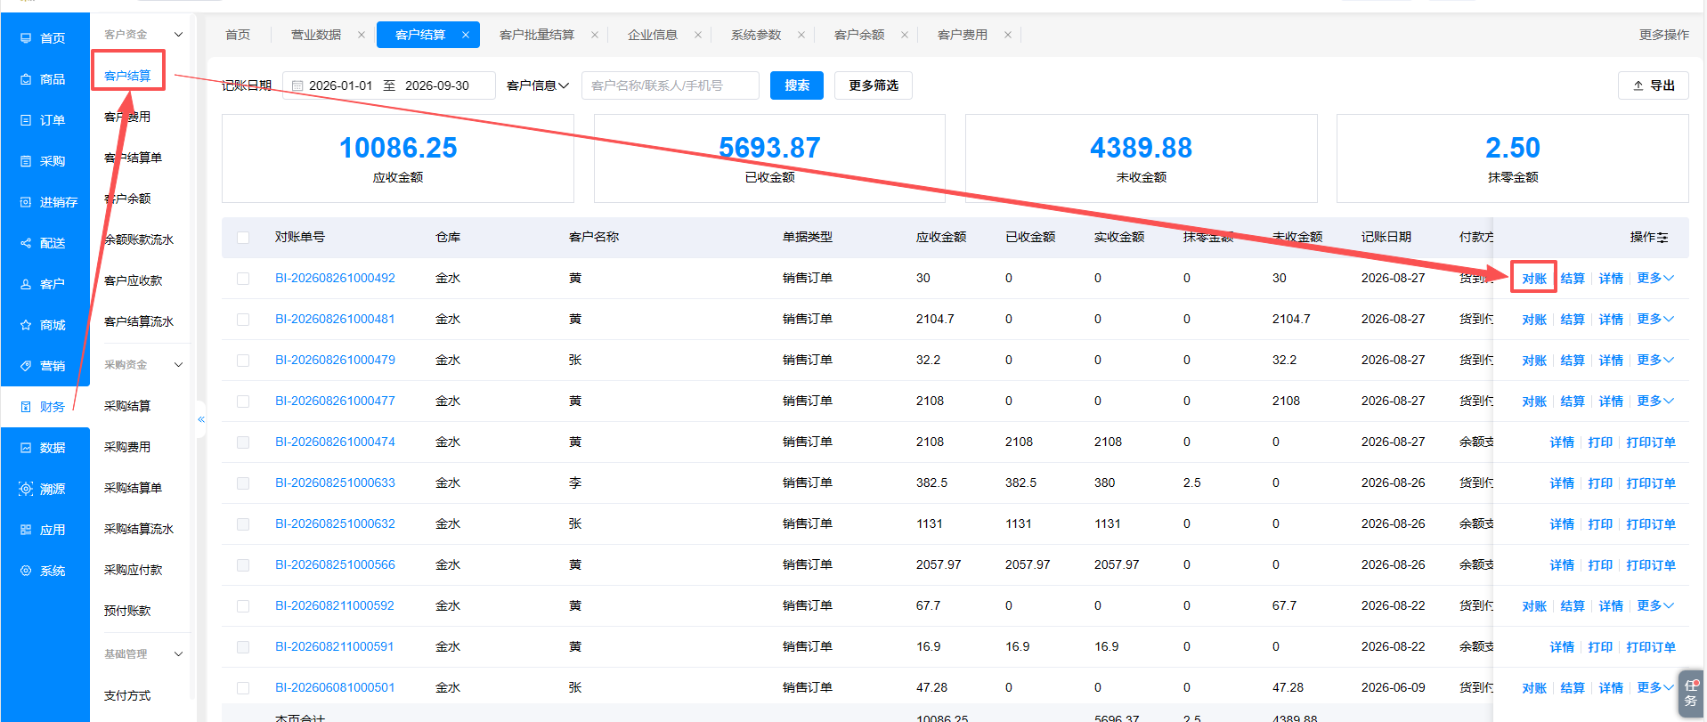1707x722 pixels.
Task: Collapse the submenu panel with the double-arrow
Action: pyautogui.click(x=201, y=419)
